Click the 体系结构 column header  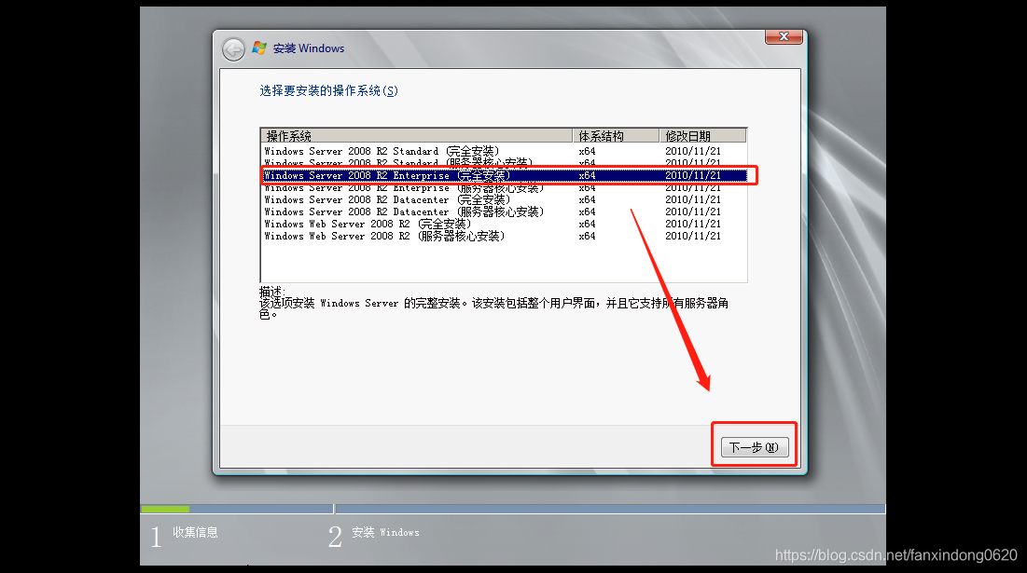pyautogui.click(x=616, y=135)
